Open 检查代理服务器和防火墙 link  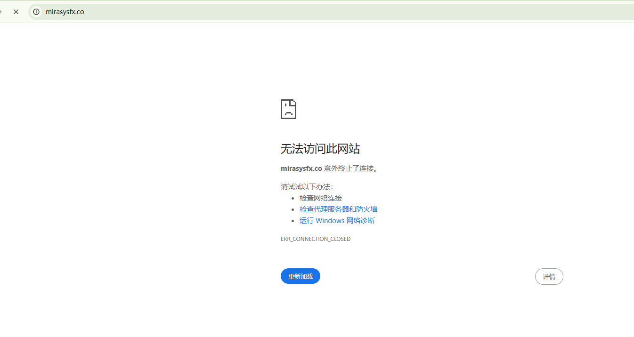338,209
